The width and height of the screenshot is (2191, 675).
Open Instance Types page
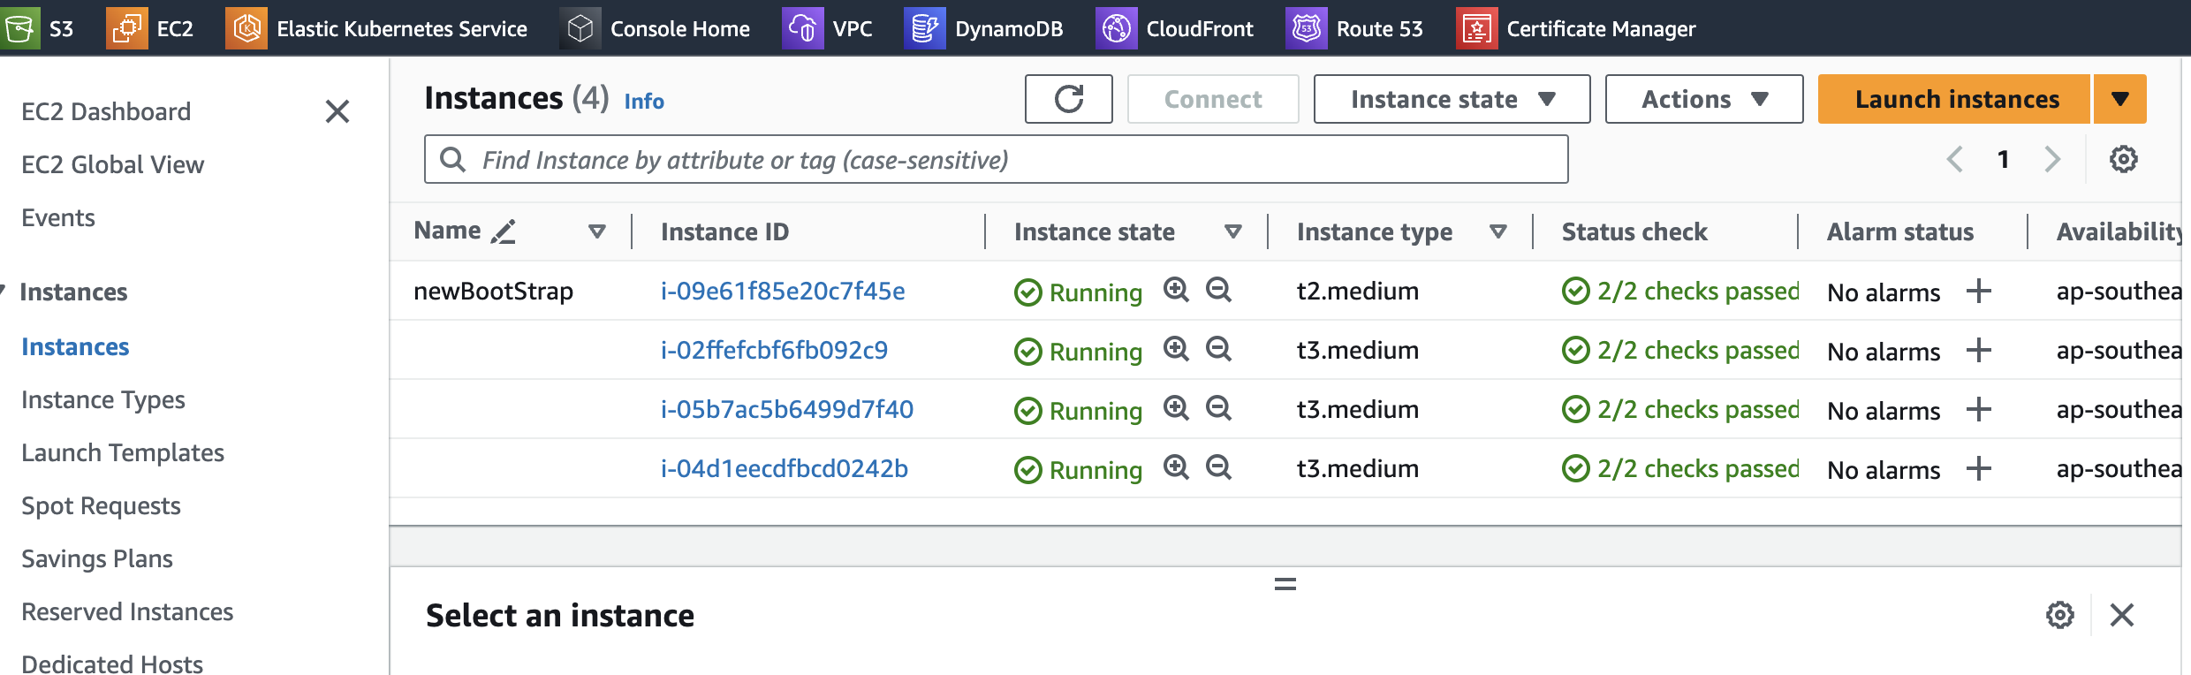[x=103, y=400]
